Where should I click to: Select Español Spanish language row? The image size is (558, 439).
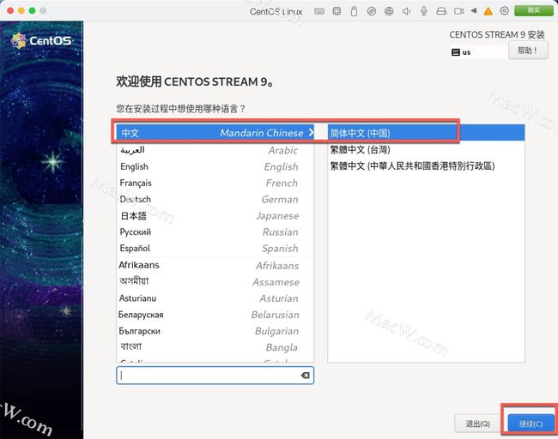point(215,248)
